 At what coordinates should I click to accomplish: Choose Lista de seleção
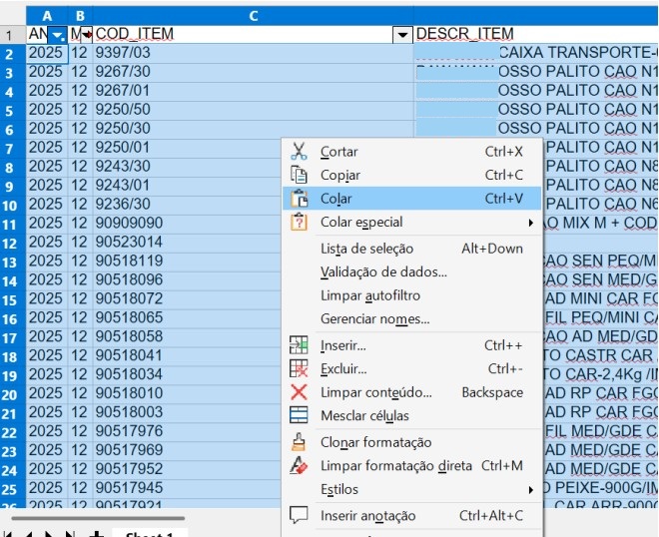pyautogui.click(x=411, y=249)
